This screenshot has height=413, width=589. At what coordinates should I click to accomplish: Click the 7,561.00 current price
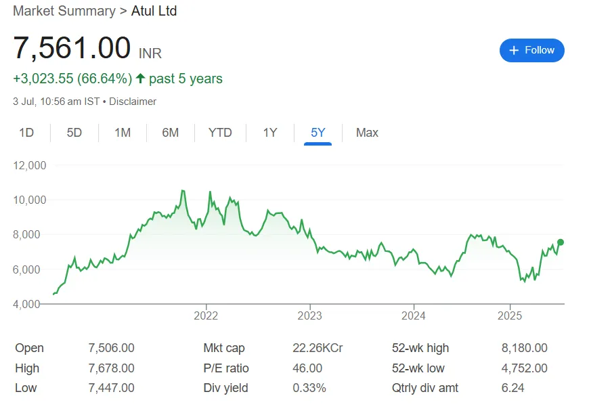72,48
